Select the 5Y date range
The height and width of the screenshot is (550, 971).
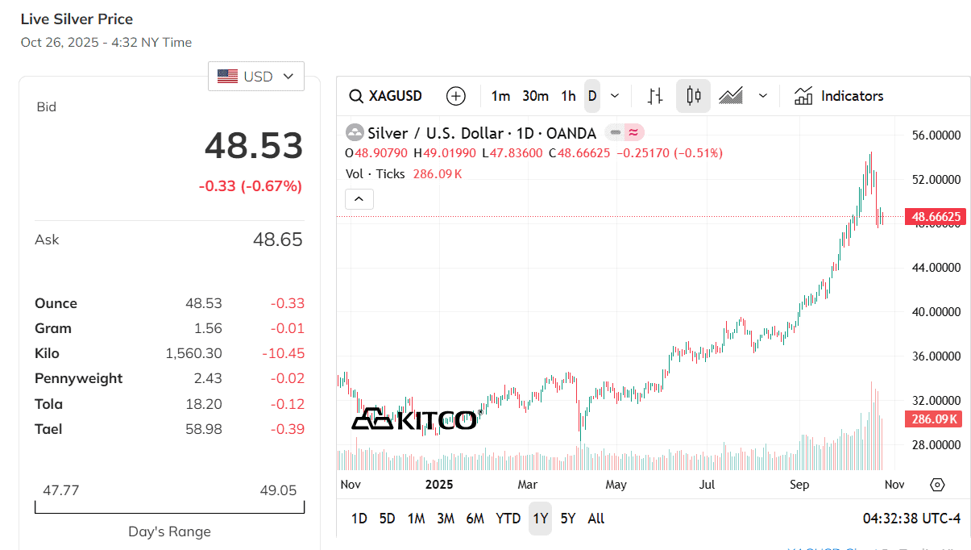coord(568,519)
